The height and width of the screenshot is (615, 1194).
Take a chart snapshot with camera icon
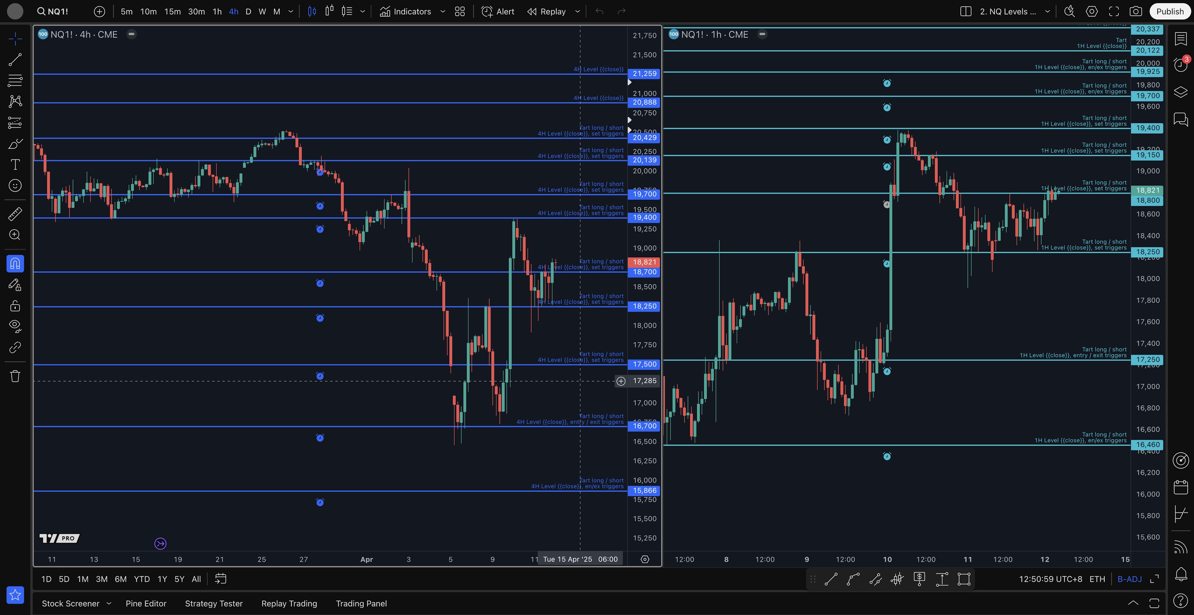click(x=1135, y=11)
